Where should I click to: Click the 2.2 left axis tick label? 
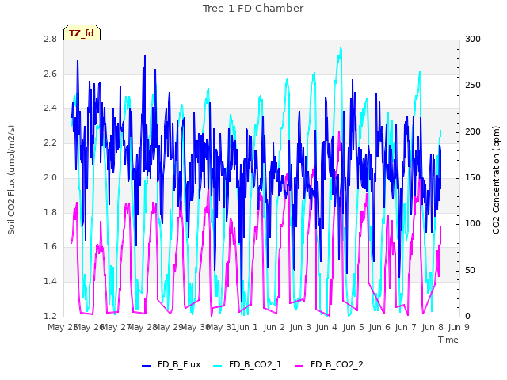click(x=50, y=142)
